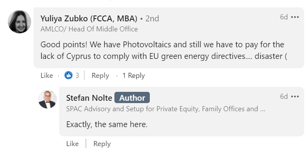
Task: Click the 6d timestamp on Yuliya's comment
Action: [284, 17]
